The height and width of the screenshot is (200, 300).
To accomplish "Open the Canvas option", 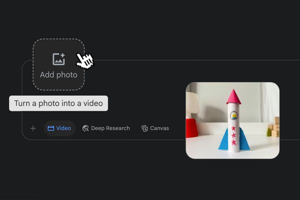I will [155, 128].
